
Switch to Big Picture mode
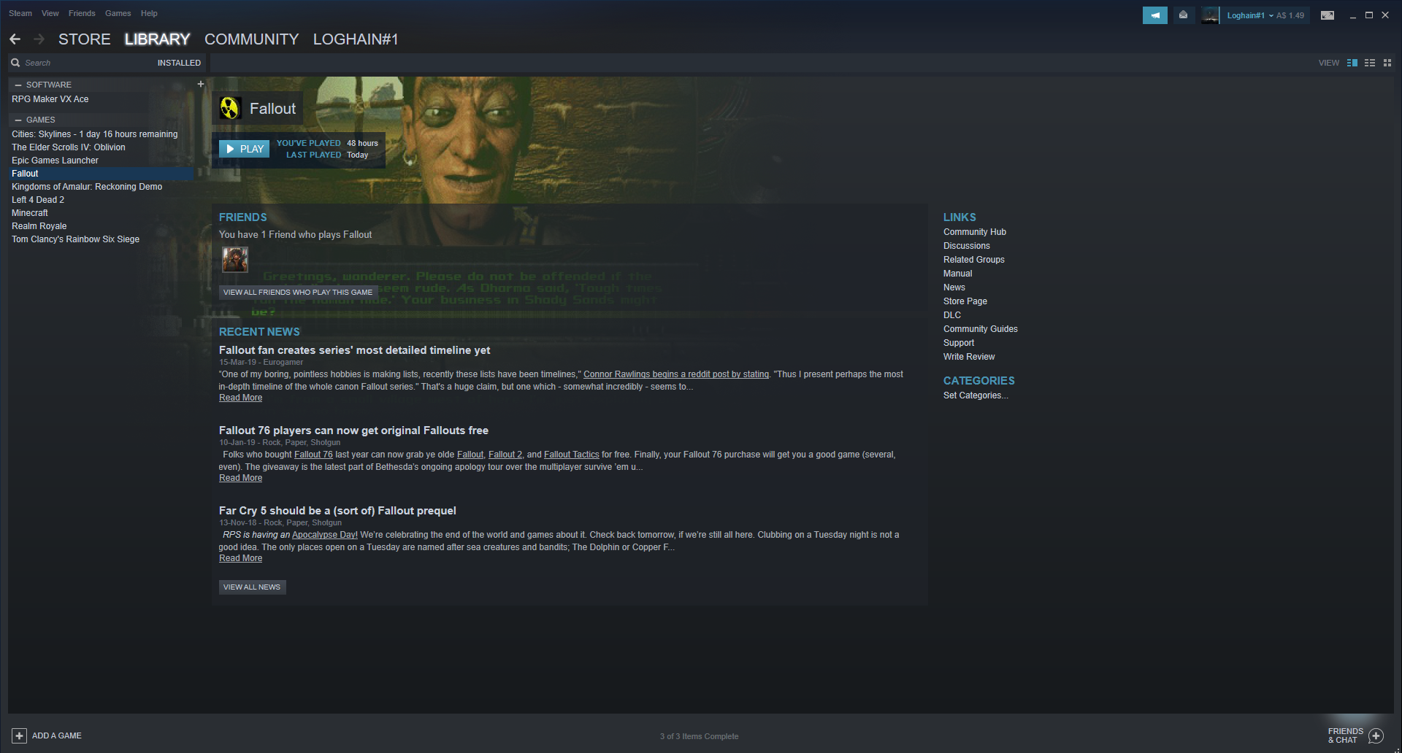(x=1328, y=15)
